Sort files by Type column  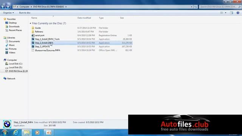101,18
